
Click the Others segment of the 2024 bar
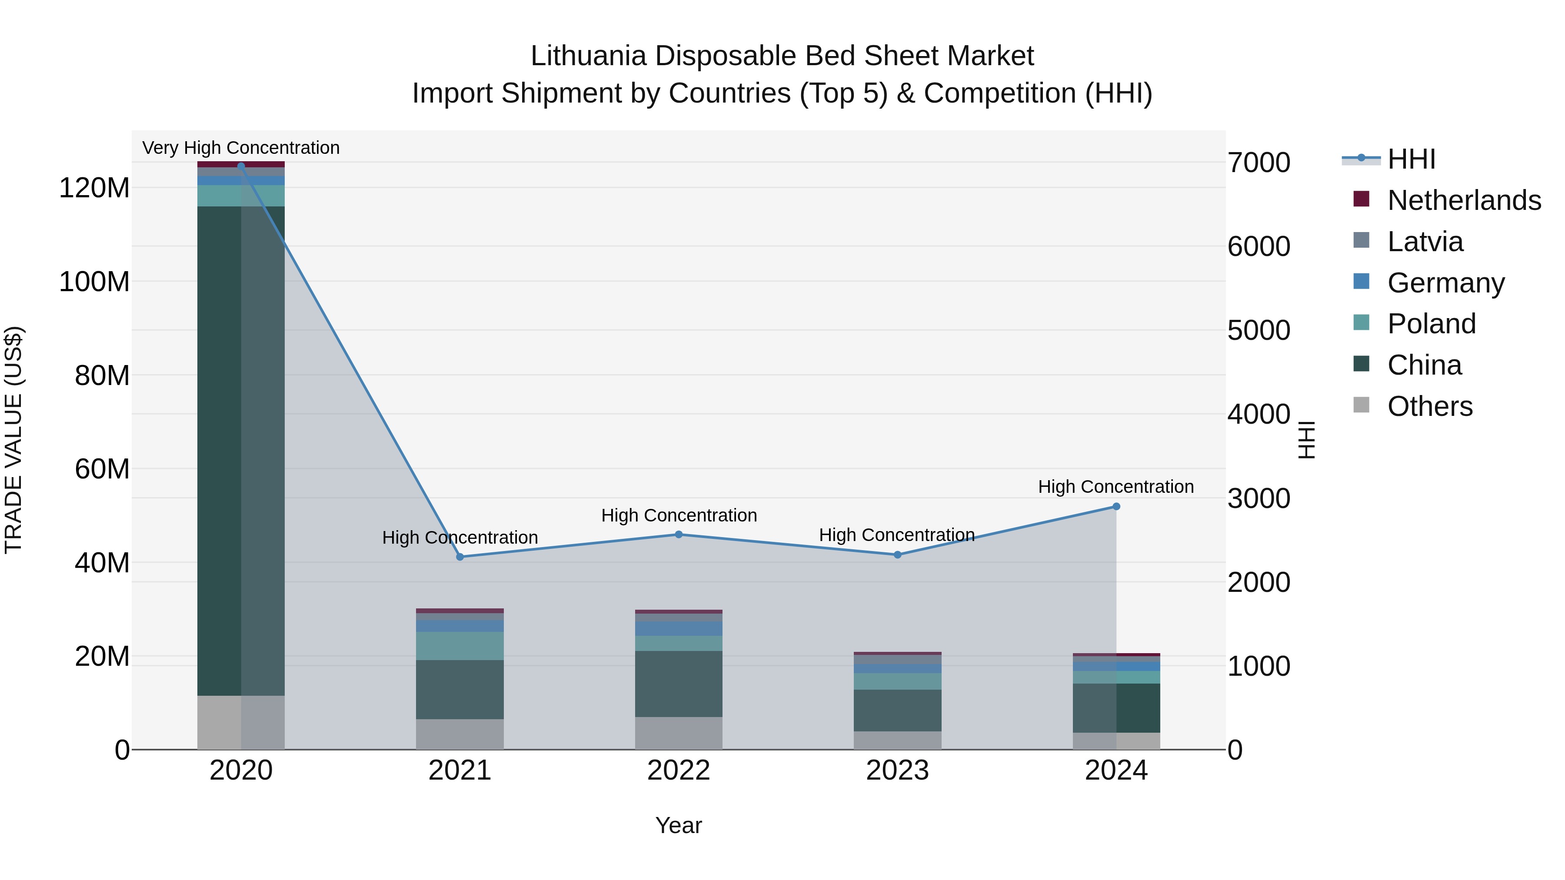[x=1116, y=741]
